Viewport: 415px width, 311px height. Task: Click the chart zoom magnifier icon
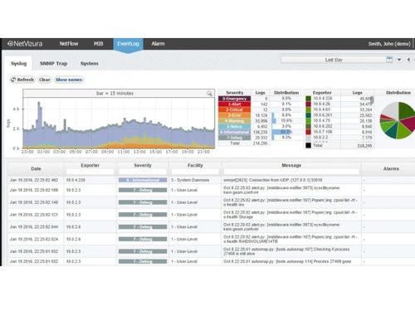pos(209,94)
